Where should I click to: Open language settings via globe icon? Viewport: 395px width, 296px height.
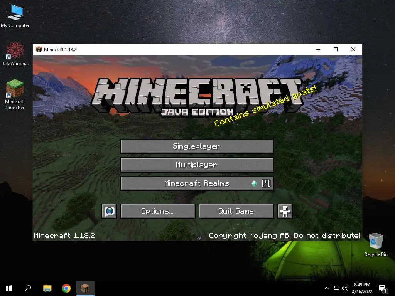[109, 211]
